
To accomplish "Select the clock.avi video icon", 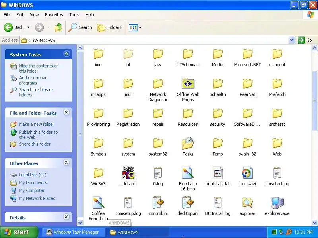I will click(x=247, y=173).
